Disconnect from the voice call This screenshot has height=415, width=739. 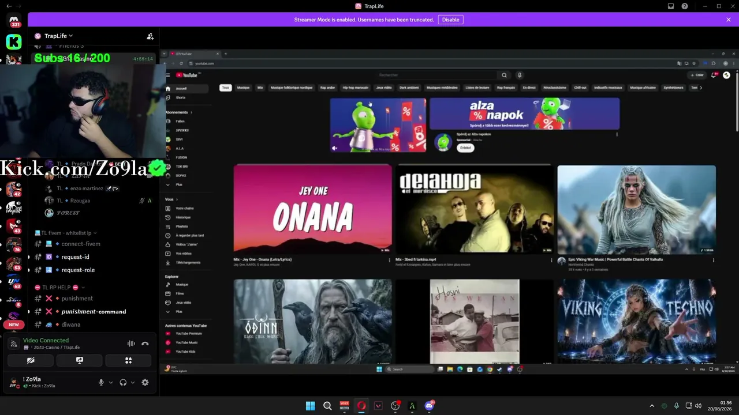(x=145, y=344)
